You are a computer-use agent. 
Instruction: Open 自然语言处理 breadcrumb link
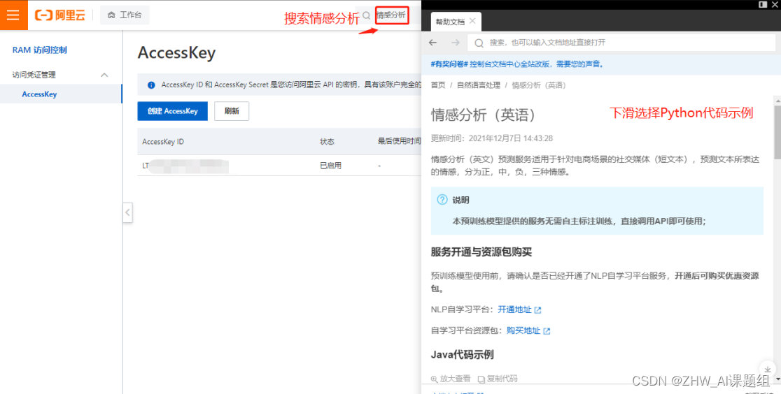[478, 85]
